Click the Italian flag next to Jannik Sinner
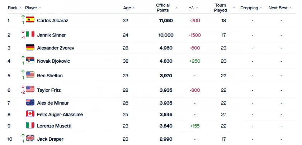Image resolution: width=302 pixels, height=145 pixels. click(30, 35)
